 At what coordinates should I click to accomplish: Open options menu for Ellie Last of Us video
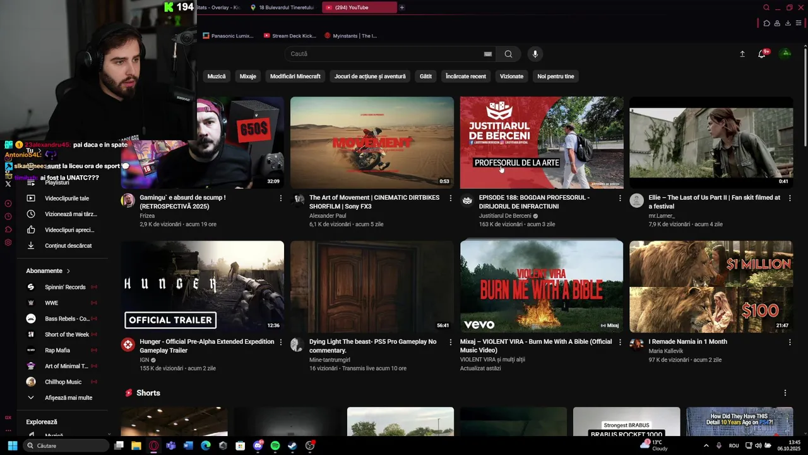(x=789, y=198)
